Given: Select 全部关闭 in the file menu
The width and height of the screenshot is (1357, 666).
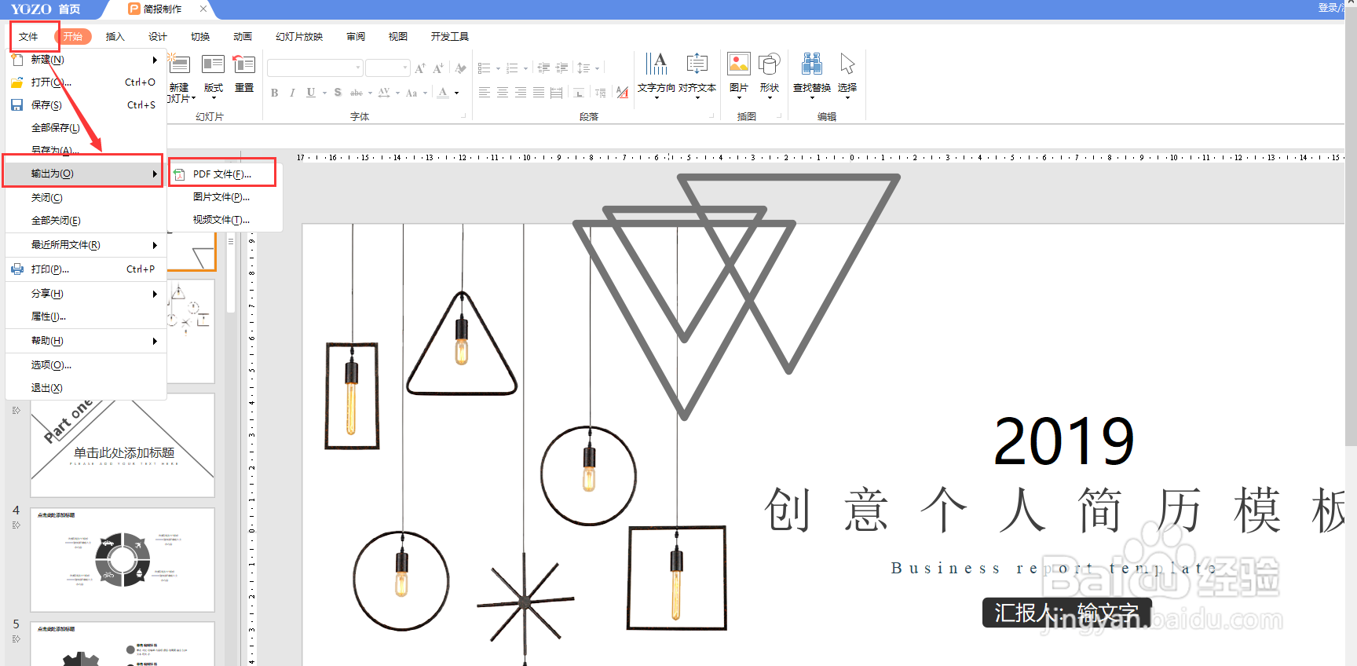Looking at the screenshot, I should [x=85, y=221].
